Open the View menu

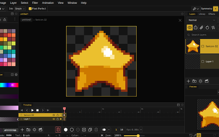pos(61,3)
